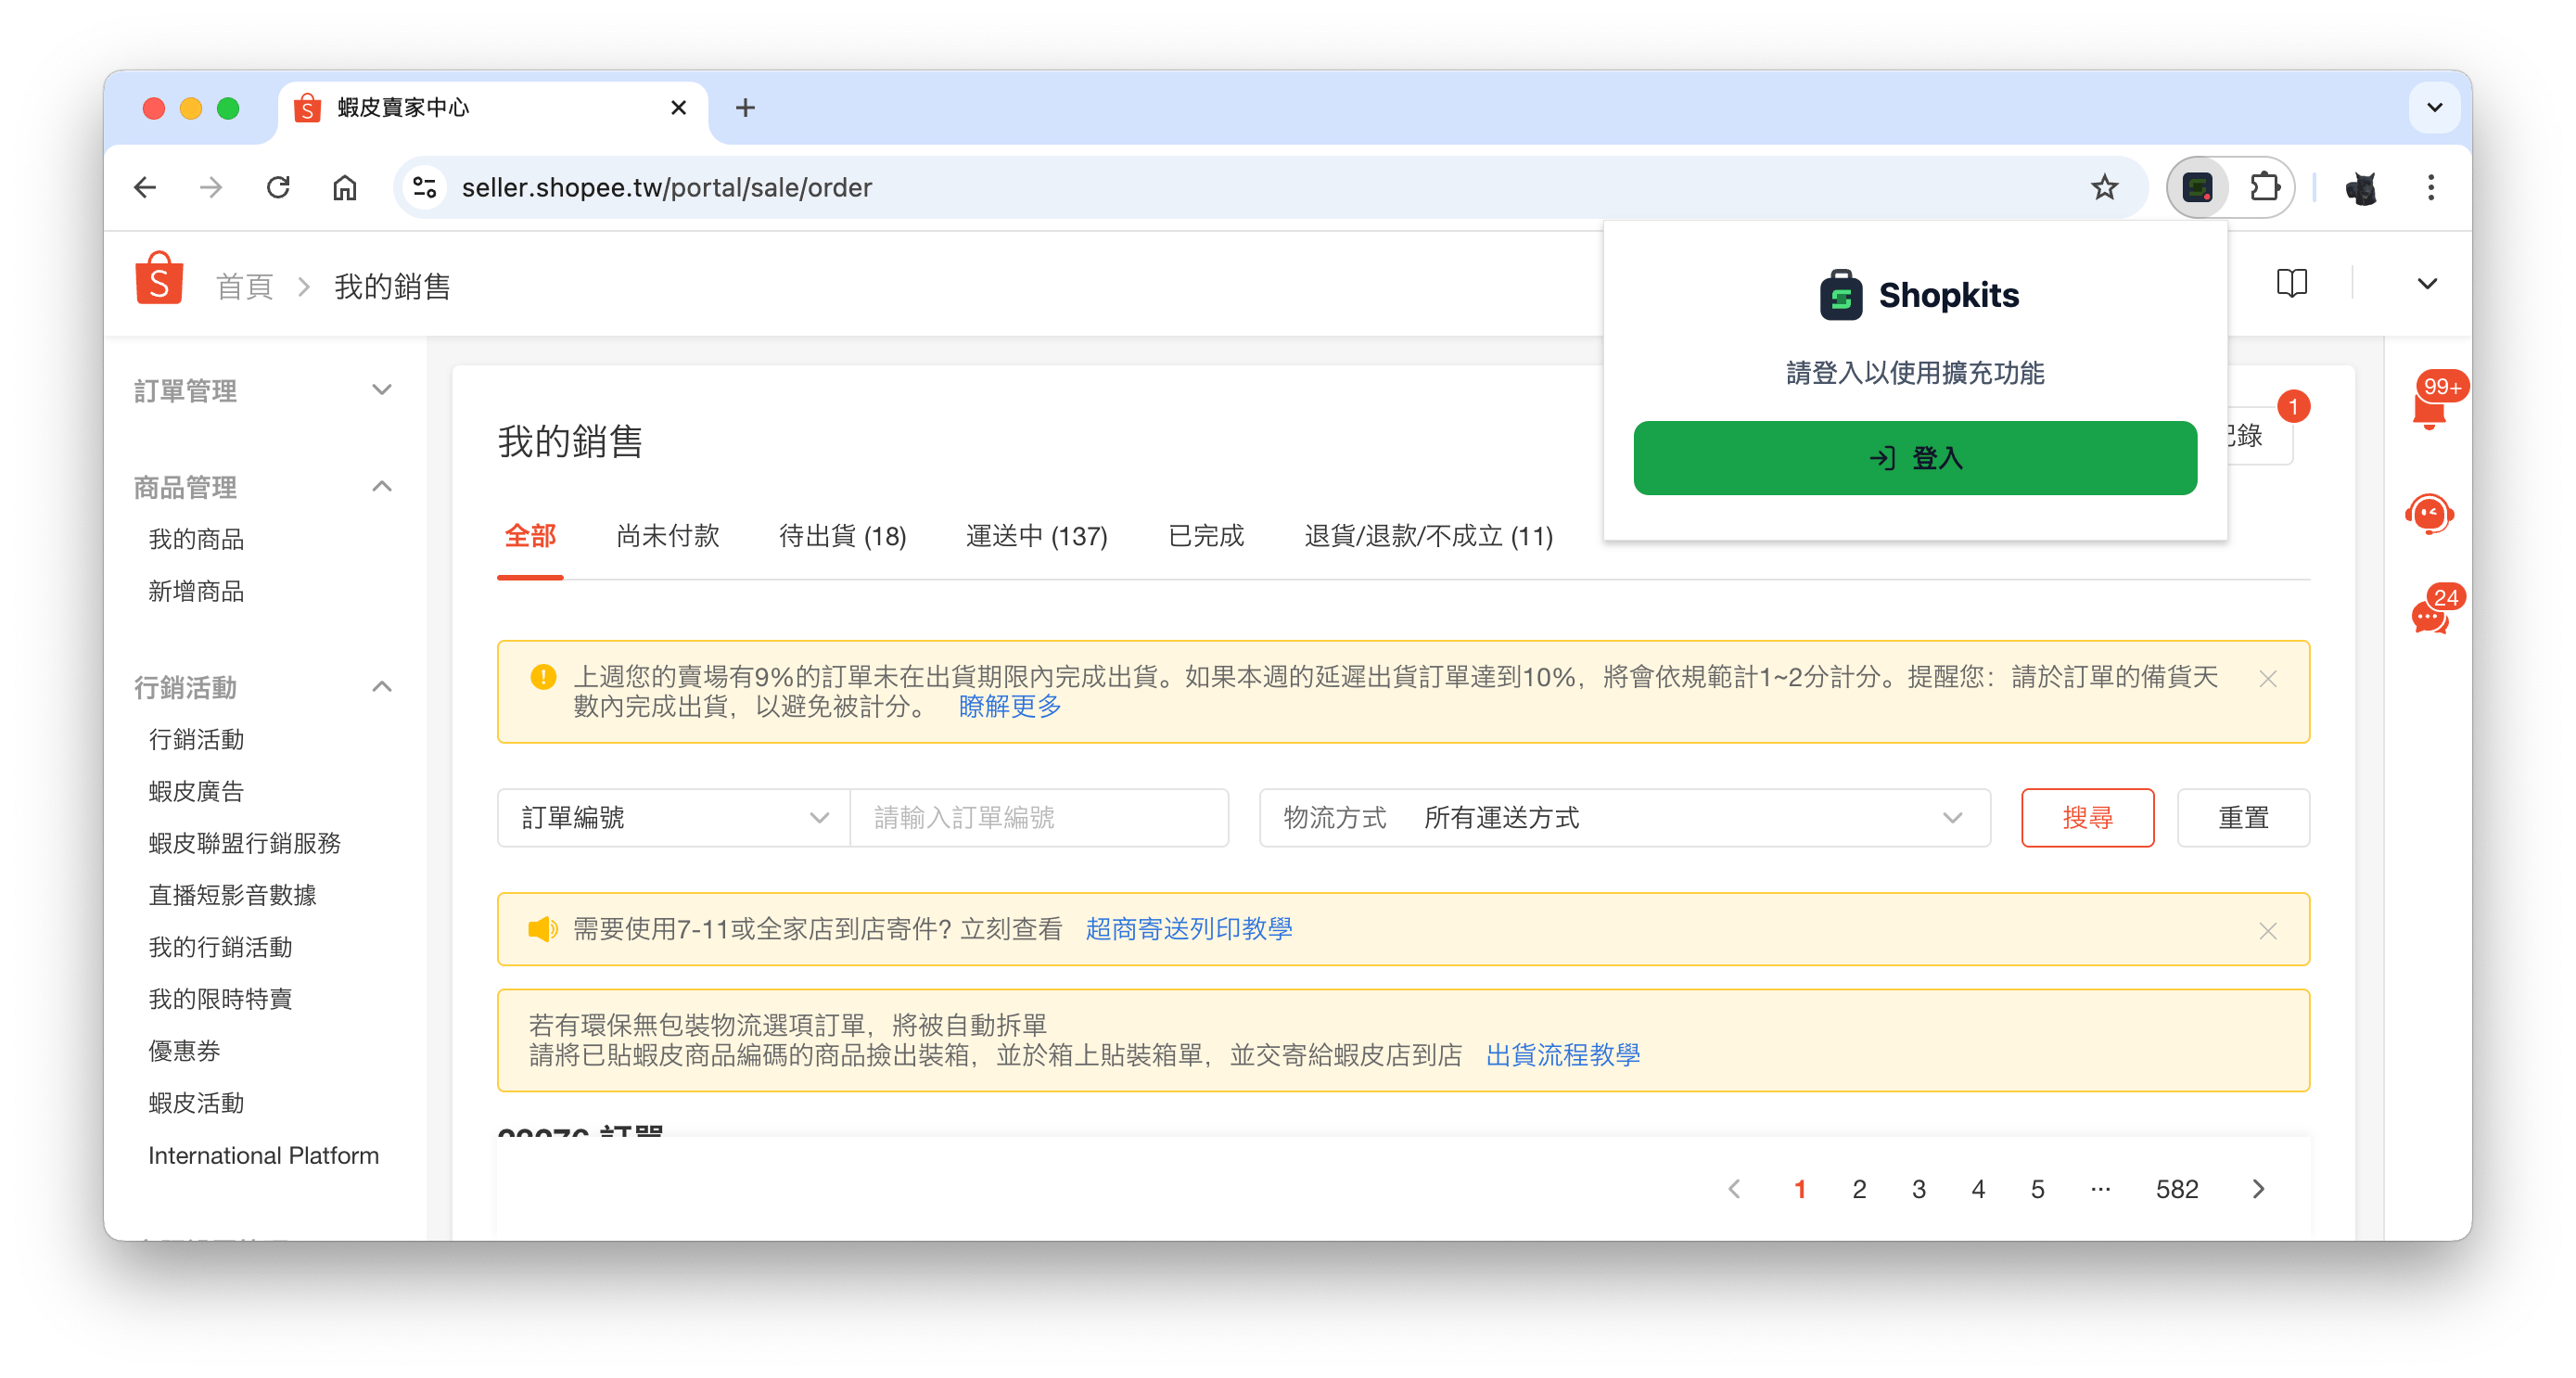Switch to the 待出貨 (18) tab
2576x1378 pixels.
coord(842,536)
